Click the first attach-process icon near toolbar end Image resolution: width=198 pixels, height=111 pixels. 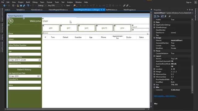click(x=124, y=6)
